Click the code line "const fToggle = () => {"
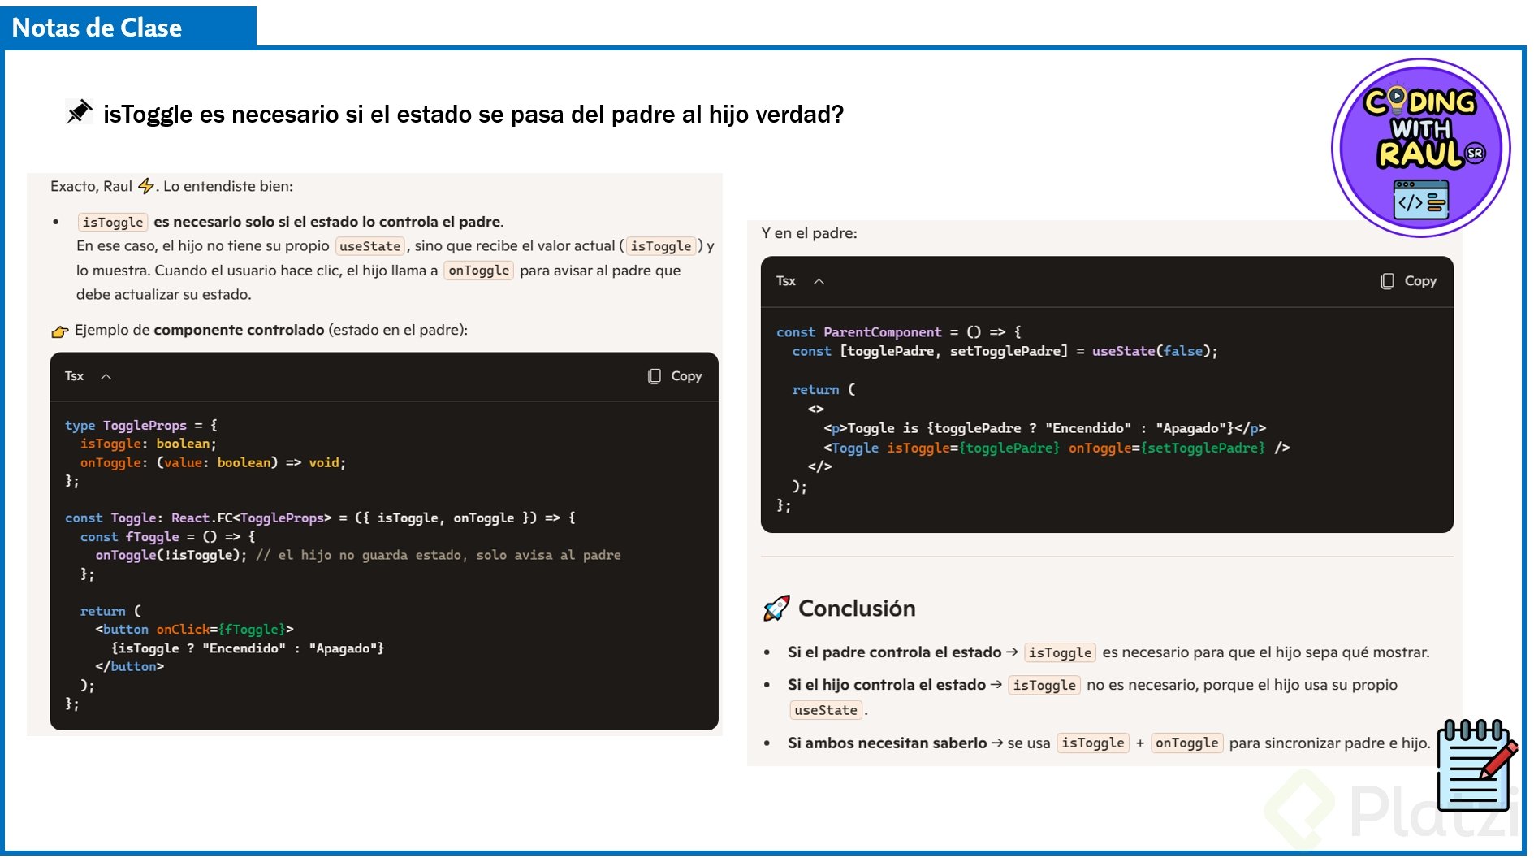Screen dimensions: 1534x862 coord(168,537)
